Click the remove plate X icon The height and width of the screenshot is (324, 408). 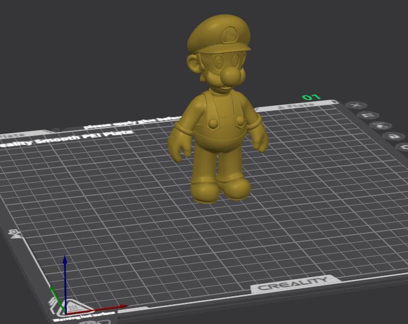[x=356, y=105]
